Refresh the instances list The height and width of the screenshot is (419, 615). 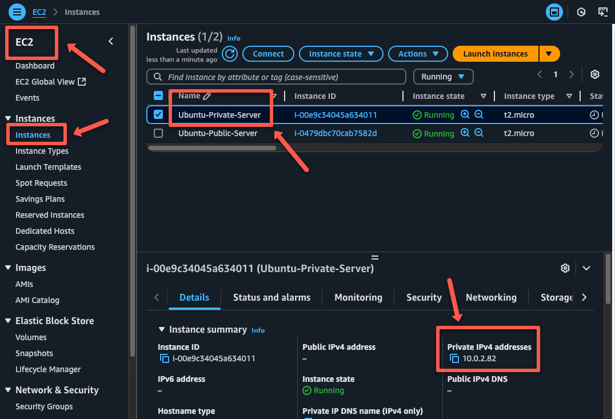[230, 54]
